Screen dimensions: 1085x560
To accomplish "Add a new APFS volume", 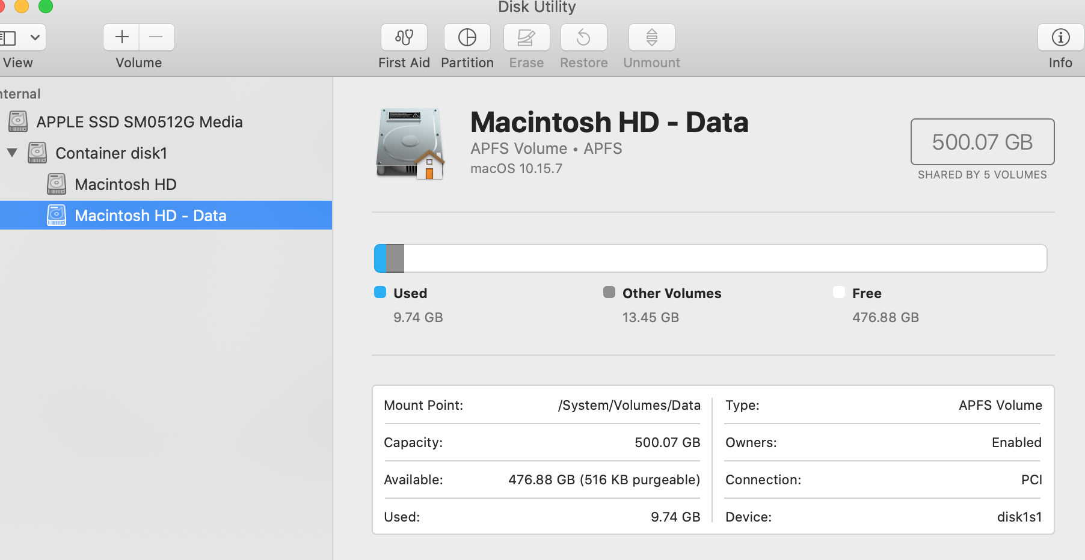I will click(121, 37).
